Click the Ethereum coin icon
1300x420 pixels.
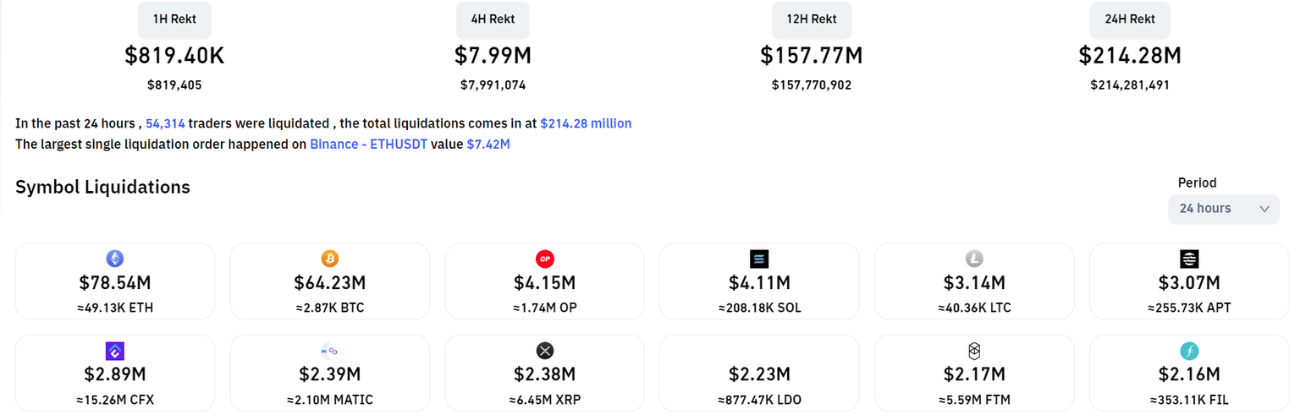[115, 259]
